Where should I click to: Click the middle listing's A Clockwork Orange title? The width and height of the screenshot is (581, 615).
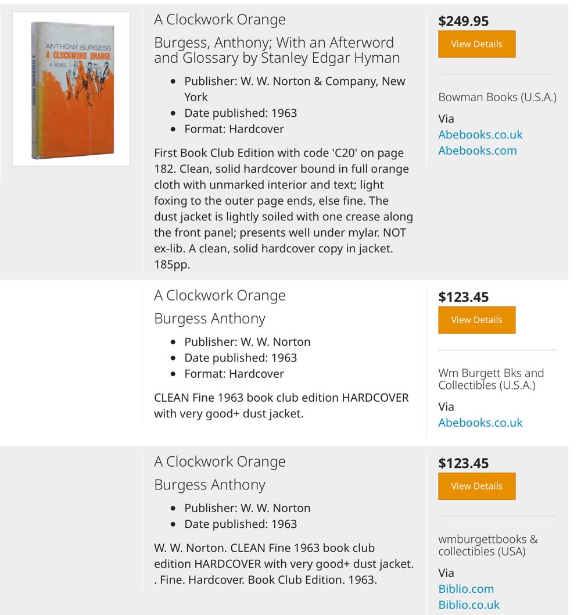pyautogui.click(x=220, y=295)
